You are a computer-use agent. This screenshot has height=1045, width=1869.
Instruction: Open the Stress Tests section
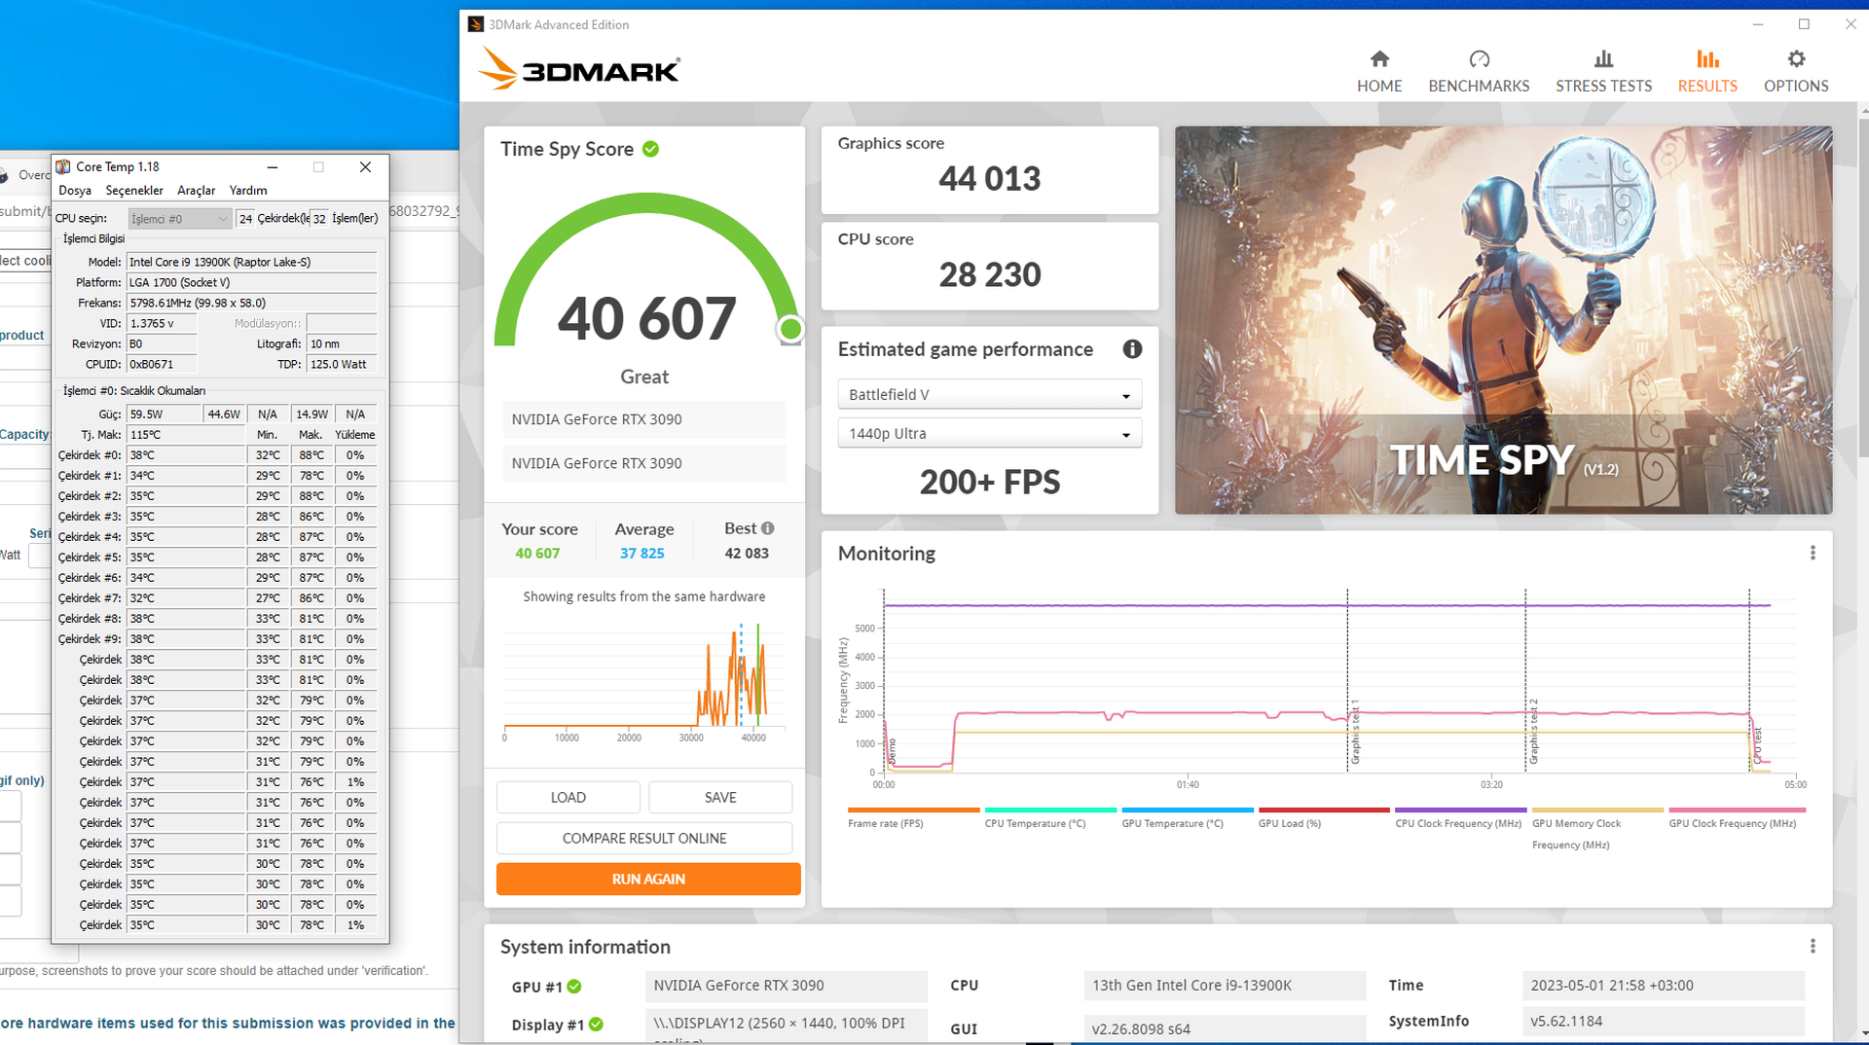1603,72
